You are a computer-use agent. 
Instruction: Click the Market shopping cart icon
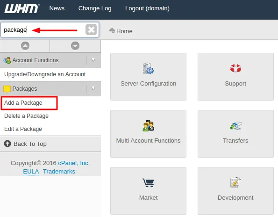pos(149,182)
